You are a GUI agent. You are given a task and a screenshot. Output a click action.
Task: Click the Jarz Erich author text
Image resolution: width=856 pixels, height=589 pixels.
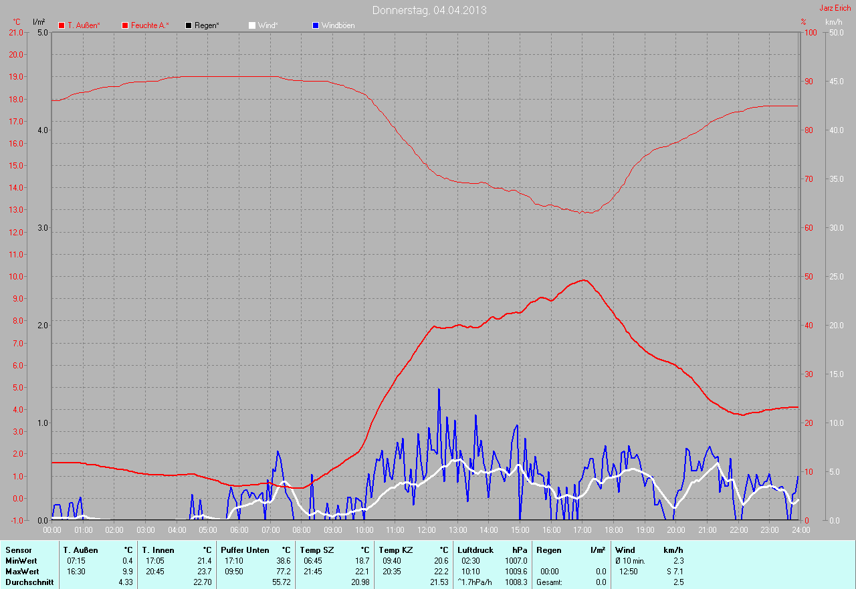(x=835, y=9)
